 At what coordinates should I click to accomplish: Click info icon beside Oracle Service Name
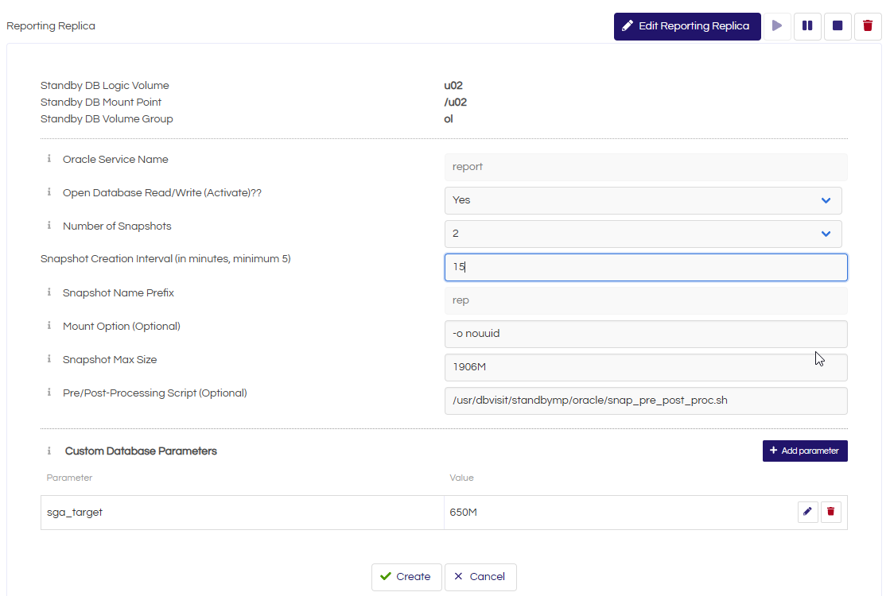(x=49, y=159)
